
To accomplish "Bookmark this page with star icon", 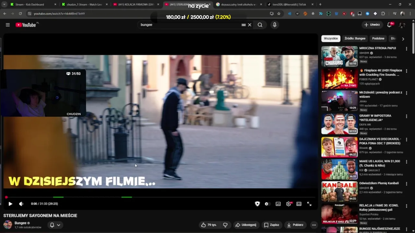I will (279, 14).
